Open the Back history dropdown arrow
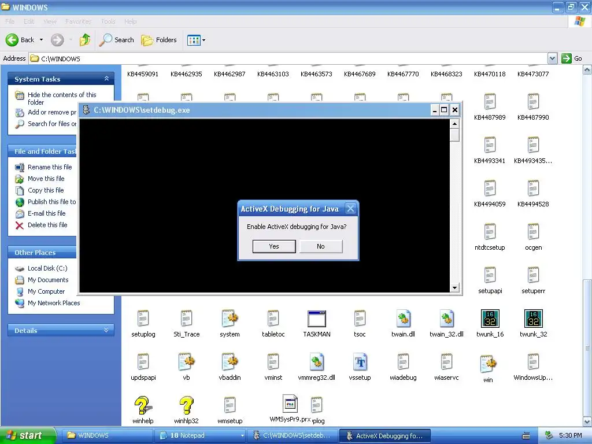The width and height of the screenshot is (592, 444). 41,40
